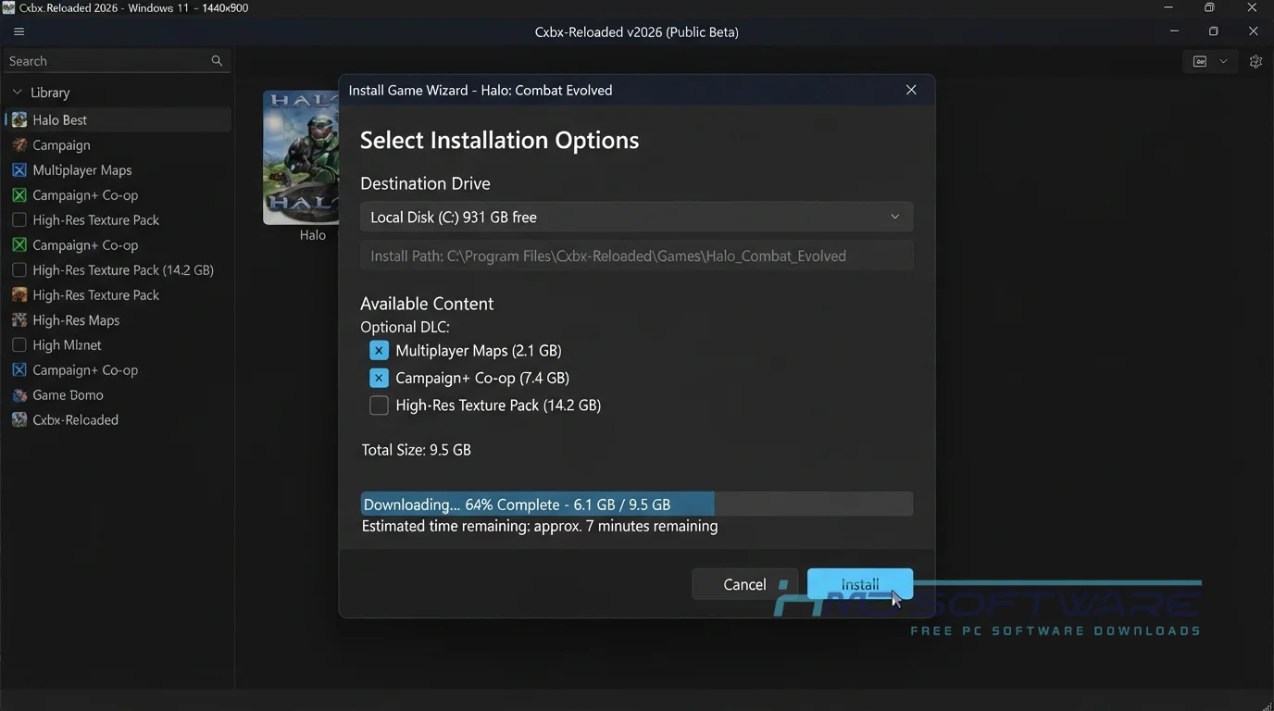Uncheck Campaign+ Co-op (7.4 GB) in the wizard

point(379,378)
